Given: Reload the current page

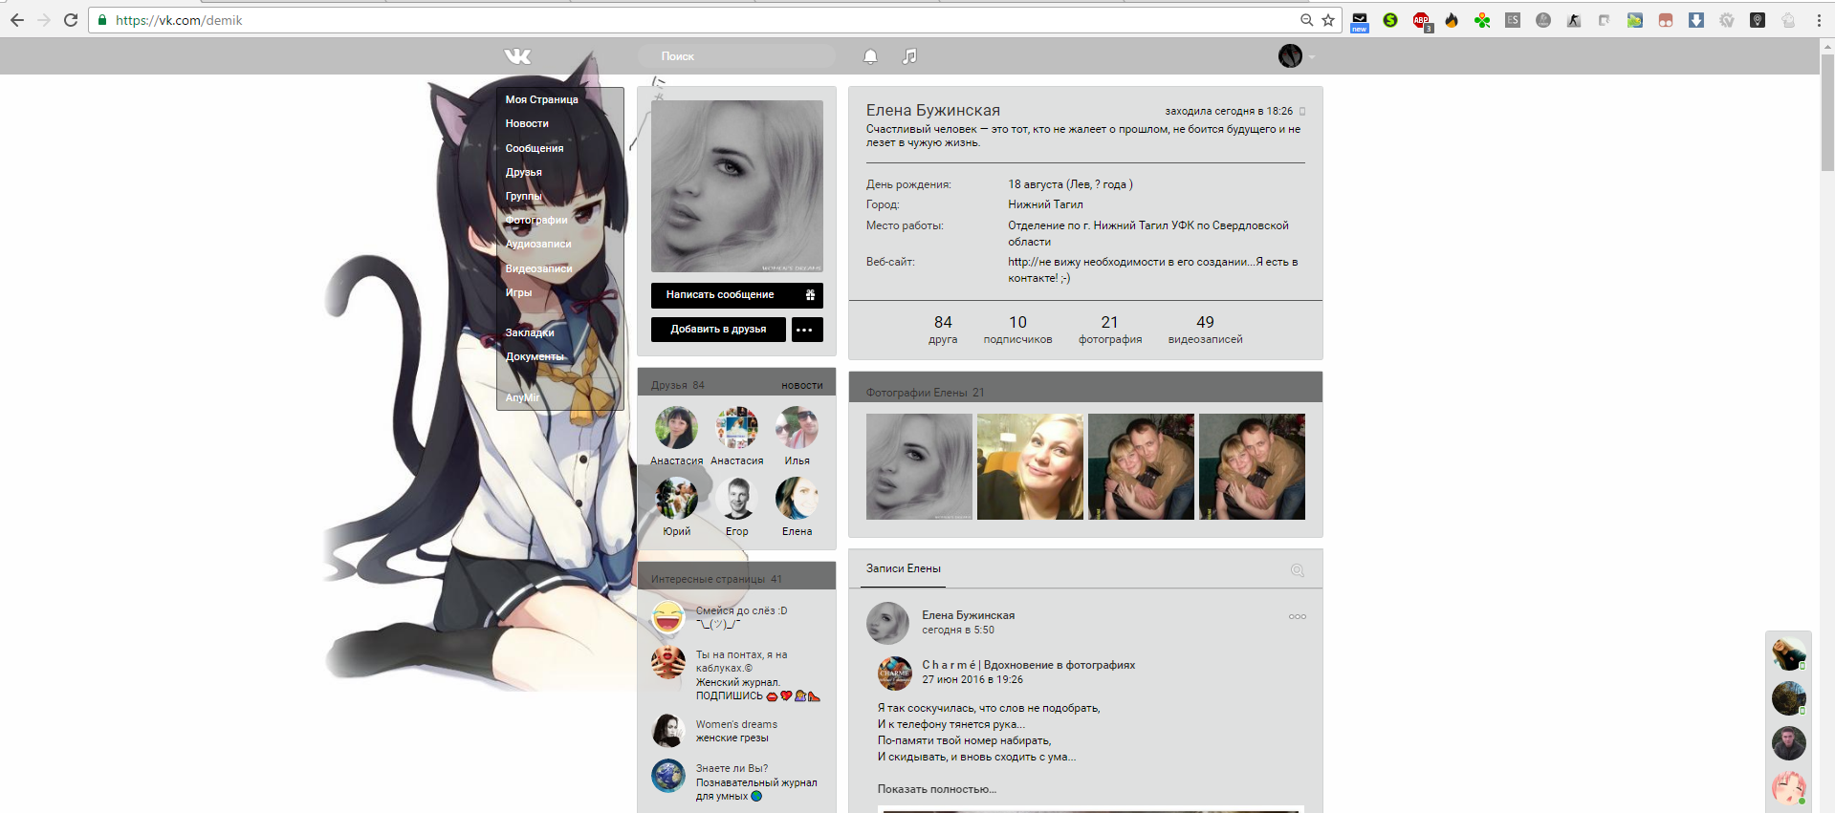Looking at the screenshot, I should tap(71, 20).
